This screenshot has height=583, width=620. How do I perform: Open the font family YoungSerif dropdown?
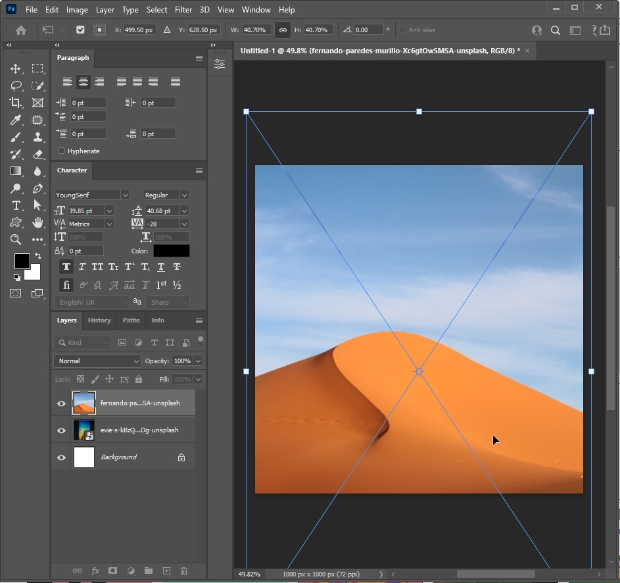pos(125,195)
